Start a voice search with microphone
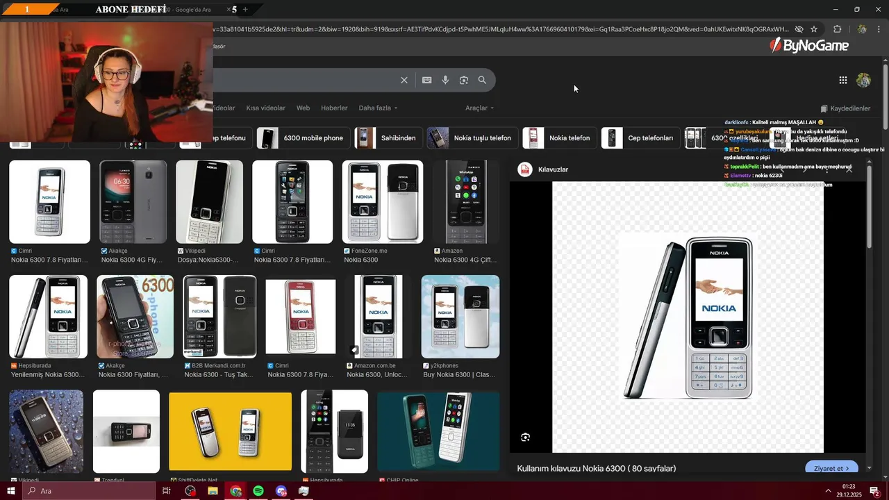889x500 pixels. click(445, 80)
